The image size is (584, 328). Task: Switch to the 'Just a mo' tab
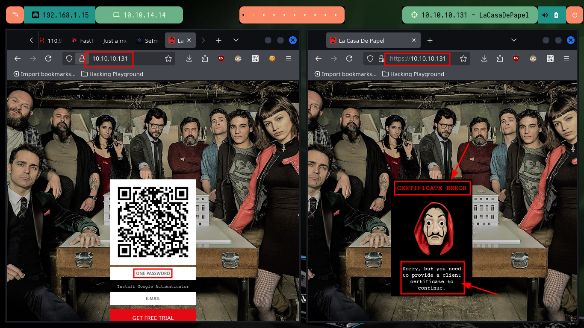115,41
